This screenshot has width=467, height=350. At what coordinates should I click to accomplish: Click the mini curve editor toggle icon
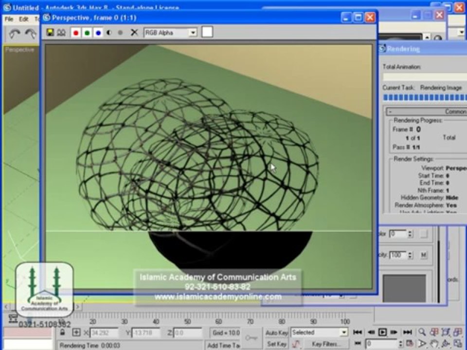pyautogui.click(x=12, y=318)
